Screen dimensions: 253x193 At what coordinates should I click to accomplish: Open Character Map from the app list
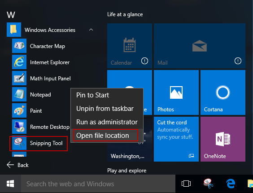coord(39,46)
